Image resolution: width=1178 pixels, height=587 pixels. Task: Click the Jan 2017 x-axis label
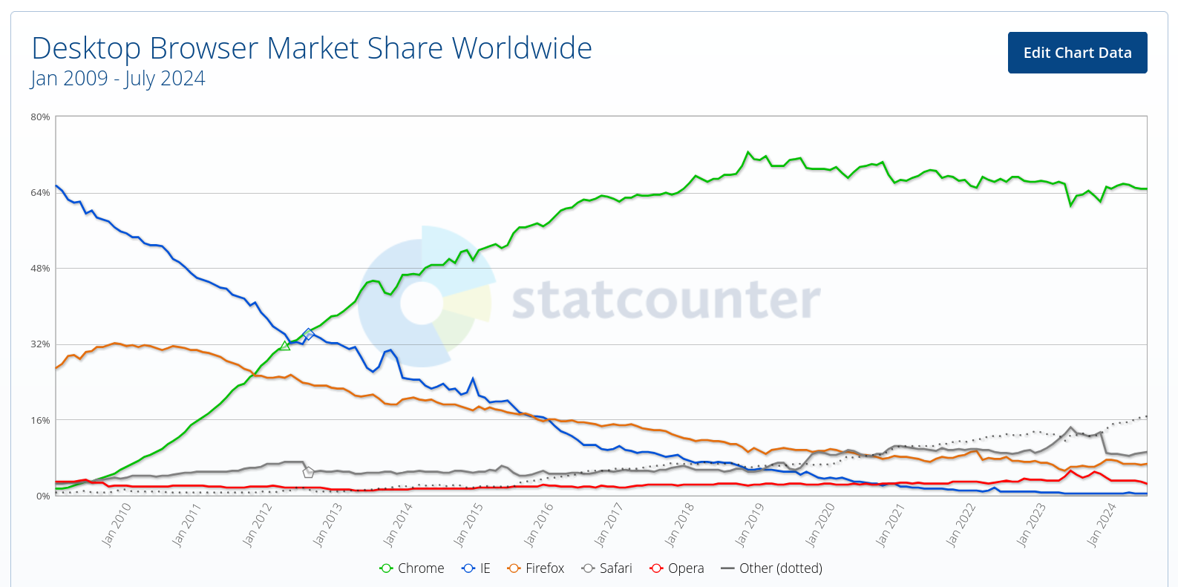coord(609,525)
